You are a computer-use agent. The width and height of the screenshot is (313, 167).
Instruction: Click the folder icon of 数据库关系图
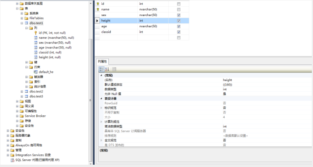pyautogui.click(x=22, y=3)
